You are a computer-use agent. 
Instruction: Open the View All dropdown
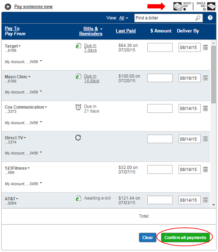(x=124, y=18)
